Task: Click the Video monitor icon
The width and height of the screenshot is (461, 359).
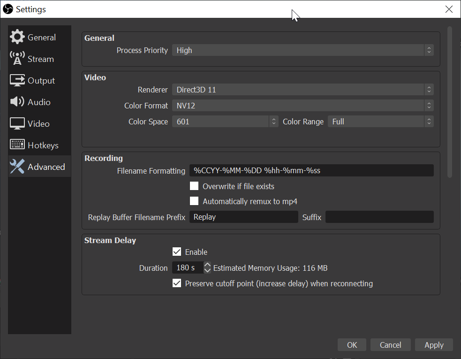Action: [17, 124]
